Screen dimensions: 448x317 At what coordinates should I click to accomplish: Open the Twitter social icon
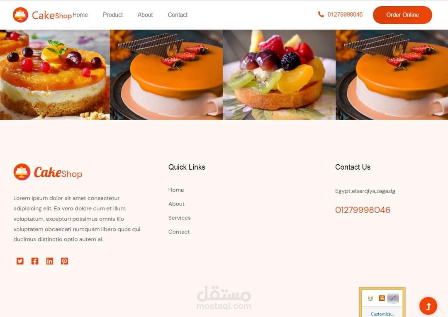[x=20, y=261]
